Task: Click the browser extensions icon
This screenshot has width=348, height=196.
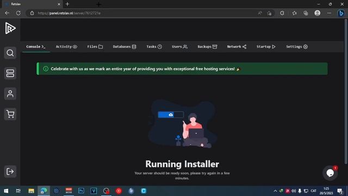Action: coord(282,13)
